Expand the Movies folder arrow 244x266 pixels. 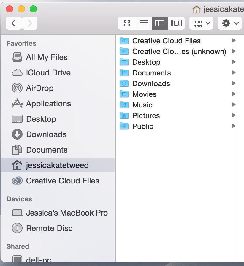(234, 94)
